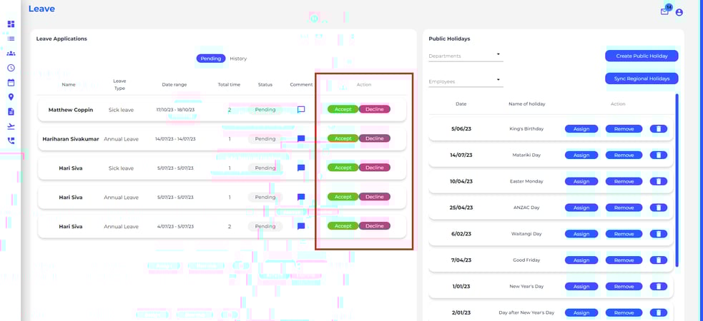Select the Pending tab
The image size is (703, 321).
(211, 58)
